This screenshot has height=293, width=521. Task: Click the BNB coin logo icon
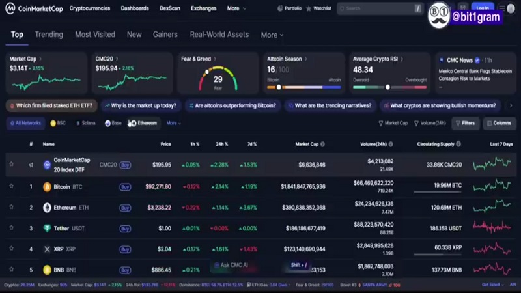pos(47,270)
